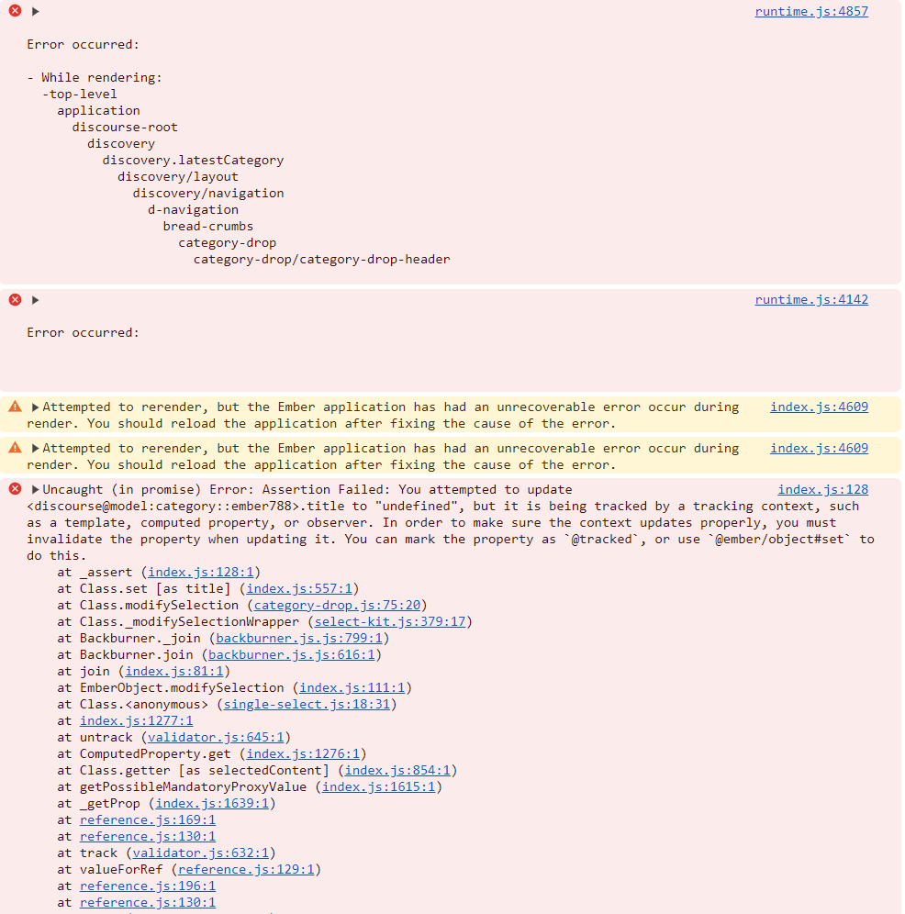Open reference.js:130:1 link below reference.js:196:1

(x=148, y=902)
